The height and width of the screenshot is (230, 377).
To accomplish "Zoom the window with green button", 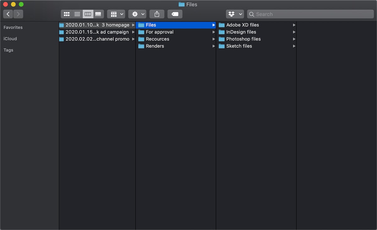I will click(21, 4).
